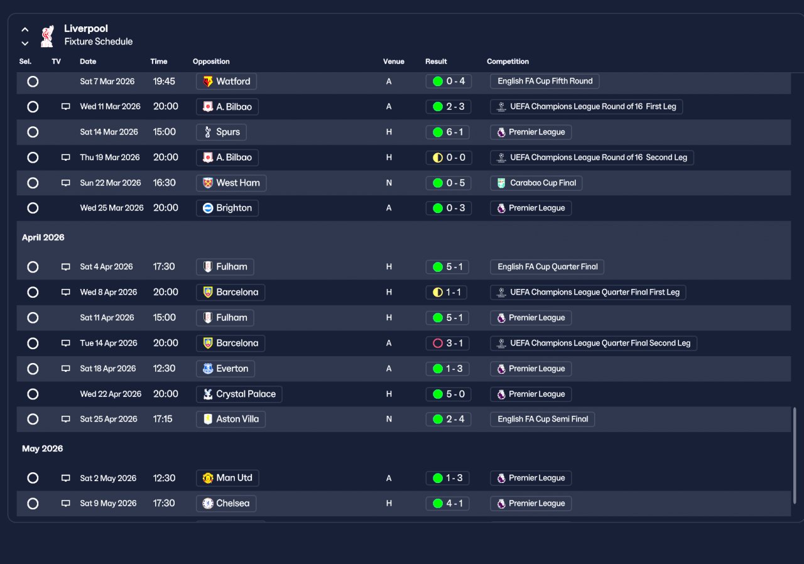This screenshot has height=564, width=804.
Task: Click Premier League logo on Spurs row
Action: click(x=501, y=132)
